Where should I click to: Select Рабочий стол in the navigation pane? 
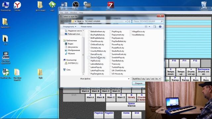pos(72,34)
